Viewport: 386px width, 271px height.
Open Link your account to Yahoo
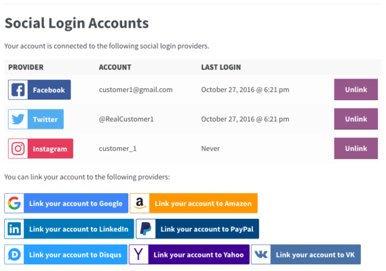pyautogui.click(x=189, y=255)
